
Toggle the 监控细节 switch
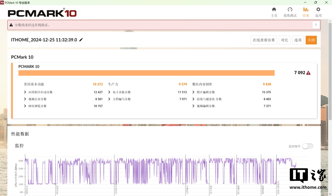point(307,146)
